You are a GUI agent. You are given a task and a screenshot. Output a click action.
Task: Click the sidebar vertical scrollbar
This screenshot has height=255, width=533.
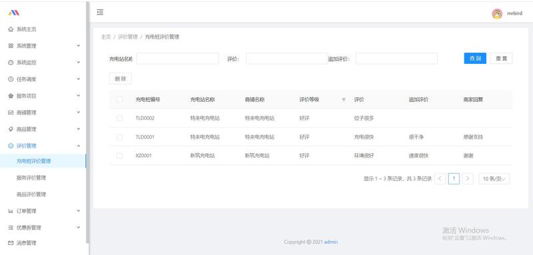click(x=88, y=123)
